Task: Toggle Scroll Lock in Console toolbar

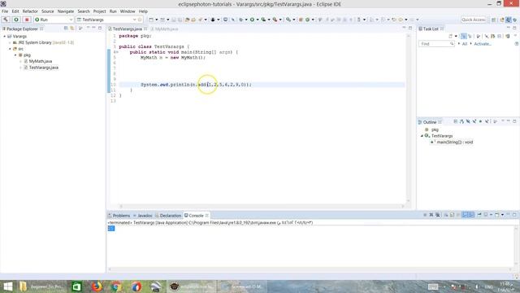Action: coord(452,215)
